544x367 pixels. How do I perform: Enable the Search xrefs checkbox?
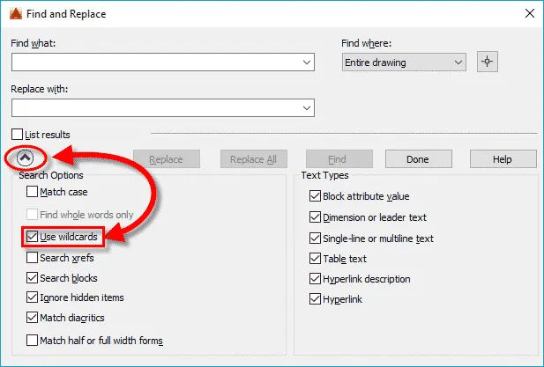pyautogui.click(x=32, y=258)
